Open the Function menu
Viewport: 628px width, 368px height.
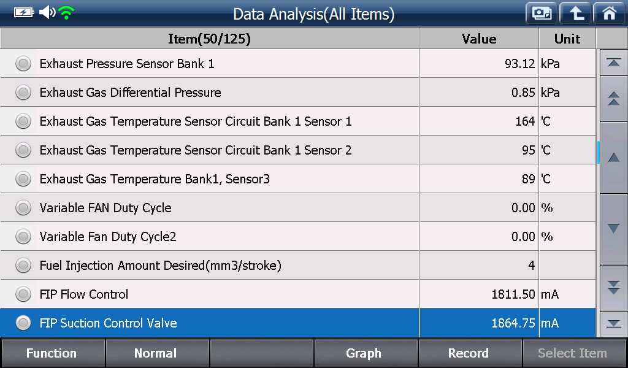[53, 353]
